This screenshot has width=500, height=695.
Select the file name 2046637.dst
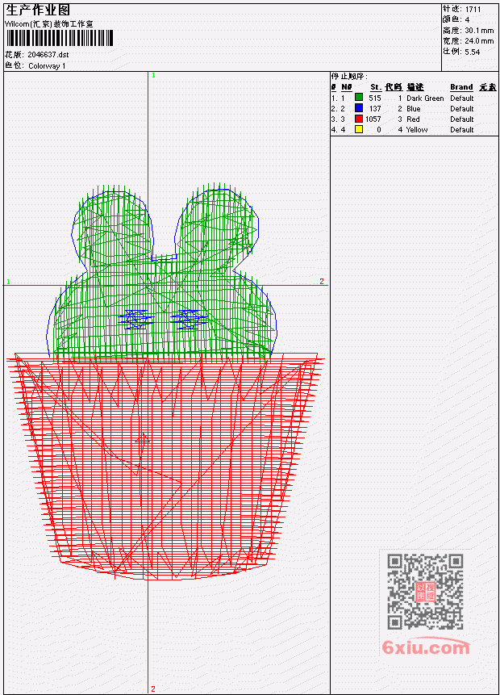[x=48, y=55]
